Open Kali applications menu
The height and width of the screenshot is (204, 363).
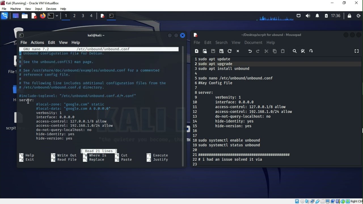[x=5, y=16]
